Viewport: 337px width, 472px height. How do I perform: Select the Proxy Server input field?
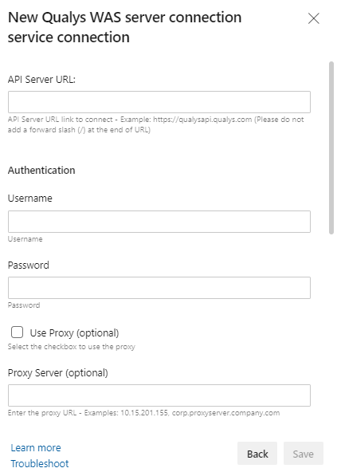[x=159, y=395]
